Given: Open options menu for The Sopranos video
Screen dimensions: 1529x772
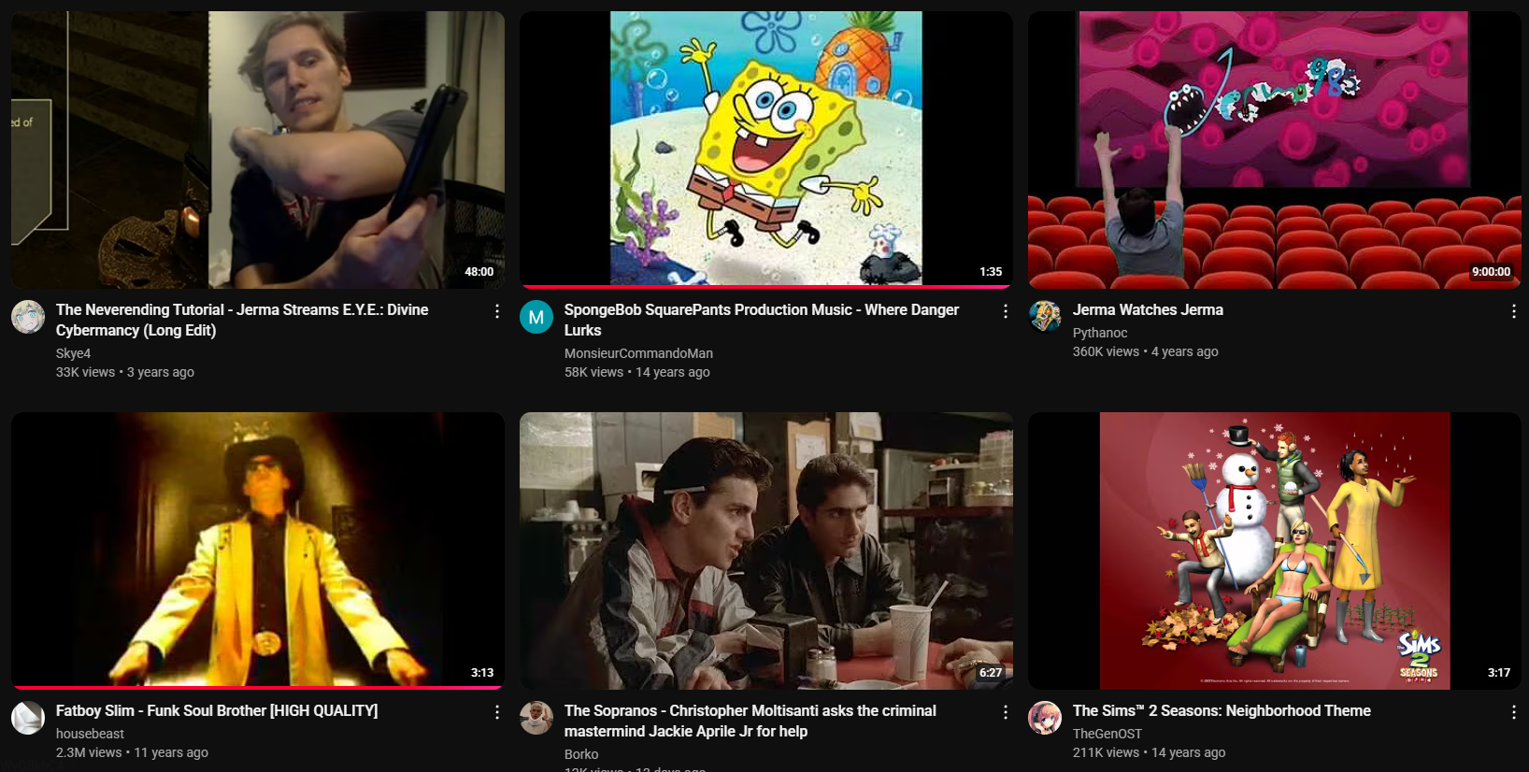Looking at the screenshot, I should click(1006, 712).
